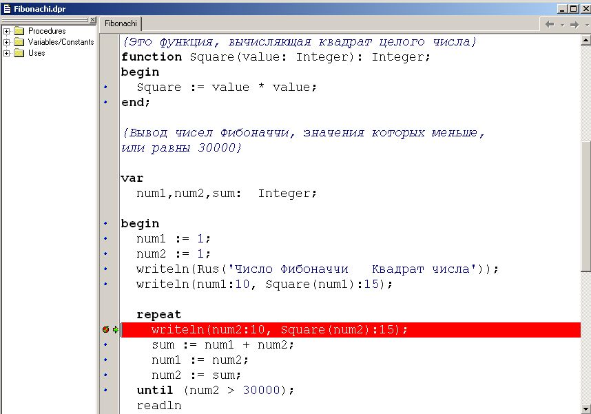Screen dimensions: 591x414
Task: Expand the Variables/Constants tree node
Action: (x=6, y=42)
